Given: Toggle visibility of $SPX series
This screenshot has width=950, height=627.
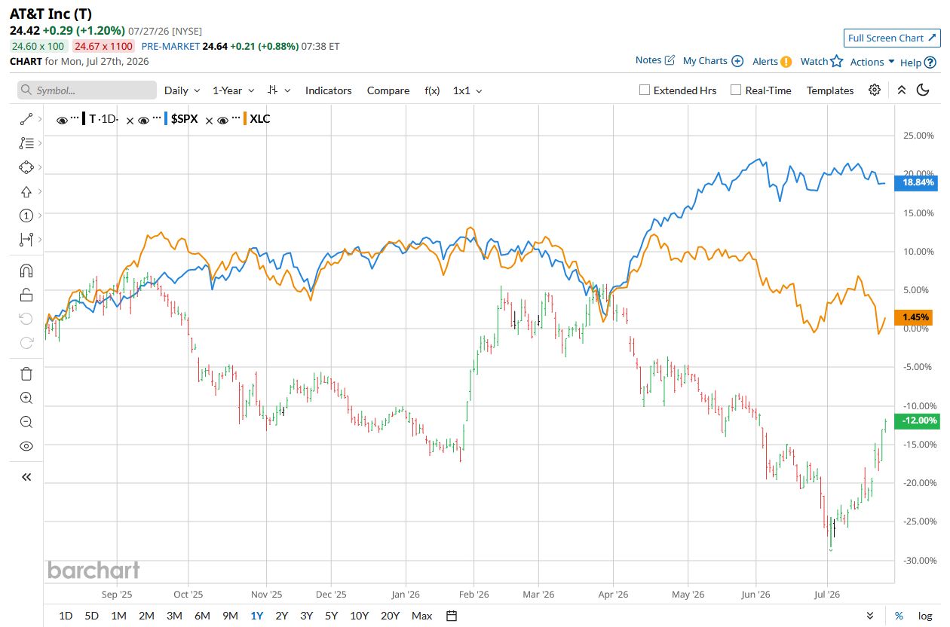Looking at the screenshot, I should 142,120.
